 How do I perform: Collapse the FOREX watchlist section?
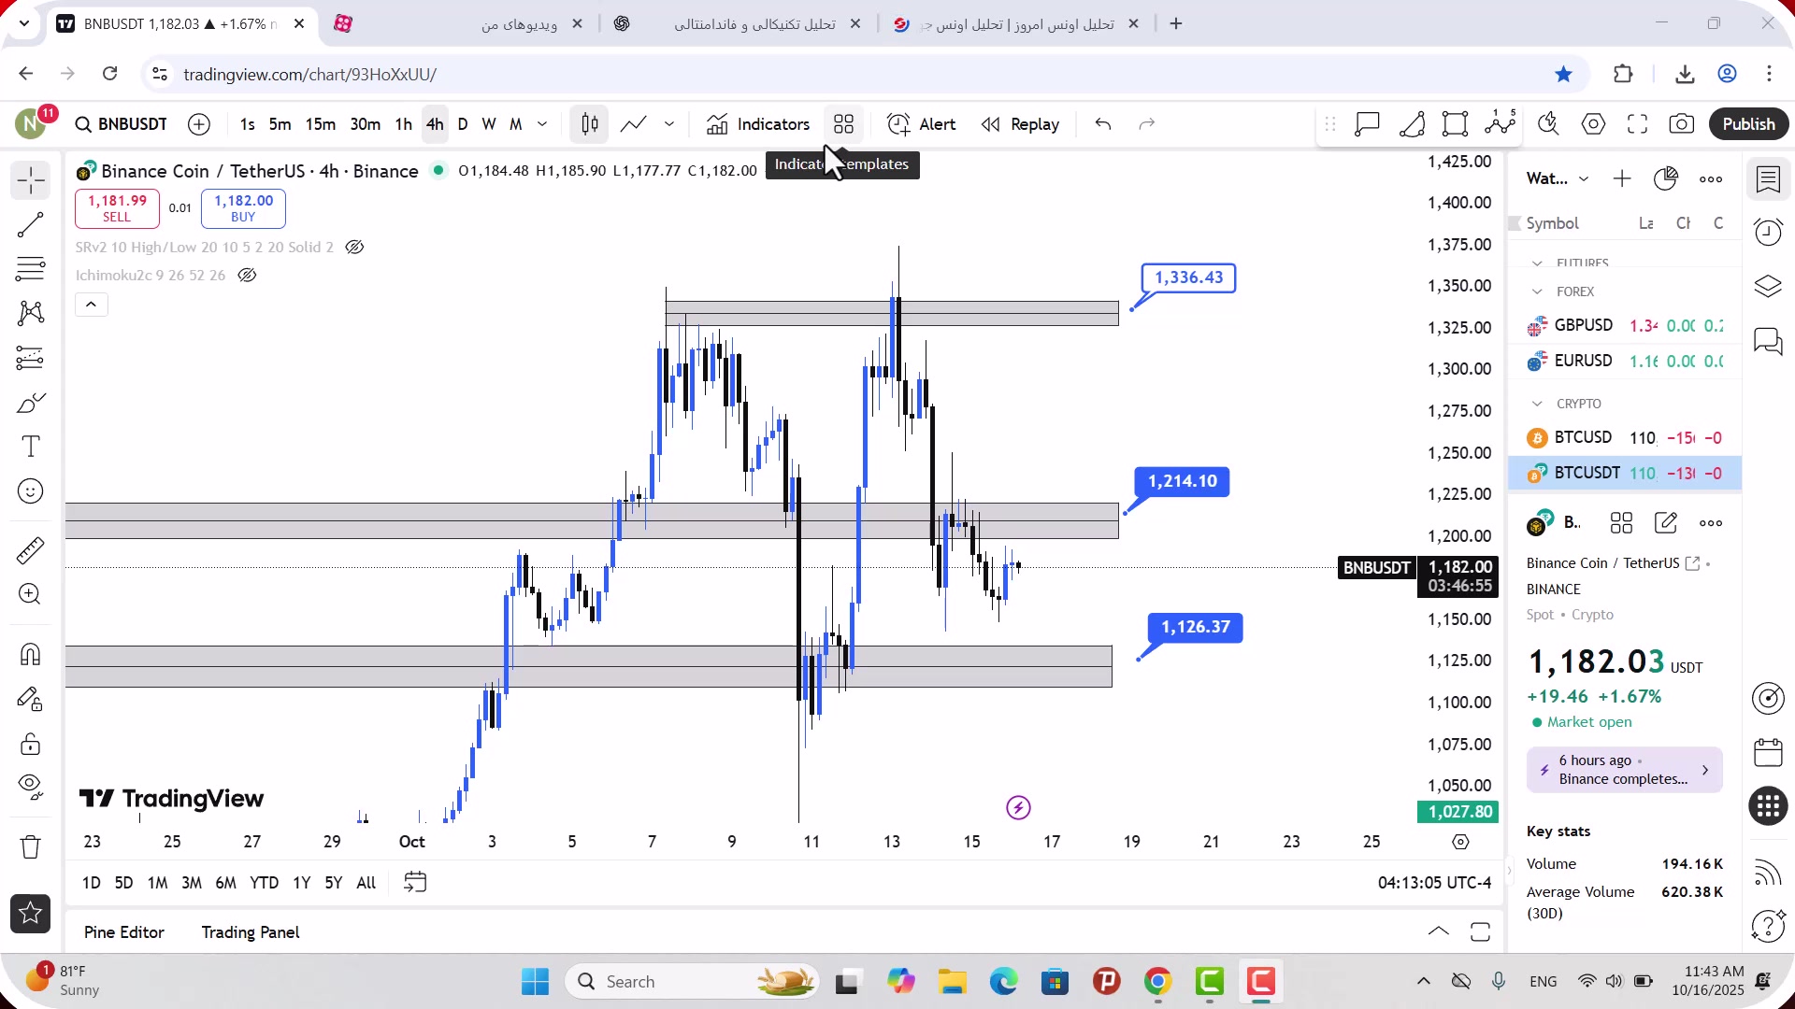pos(1537,291)
